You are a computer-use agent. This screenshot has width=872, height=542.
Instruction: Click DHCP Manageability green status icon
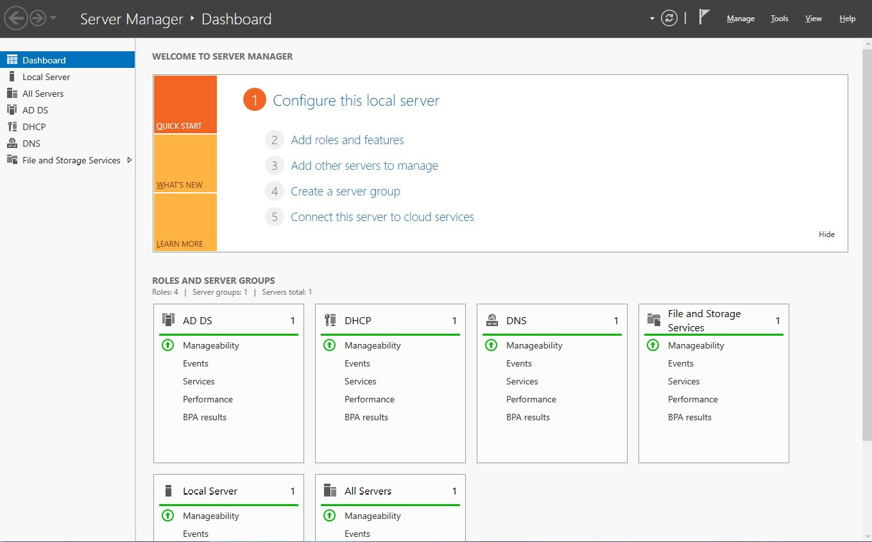coord(329,345)
